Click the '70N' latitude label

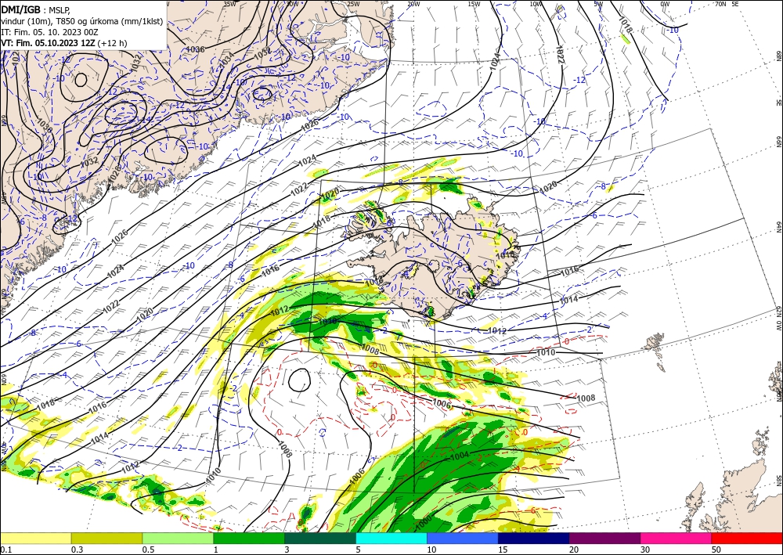click(x=720, y=4)
